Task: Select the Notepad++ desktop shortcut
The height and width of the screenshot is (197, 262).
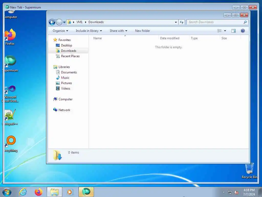Action: click(x=10, y=117)
